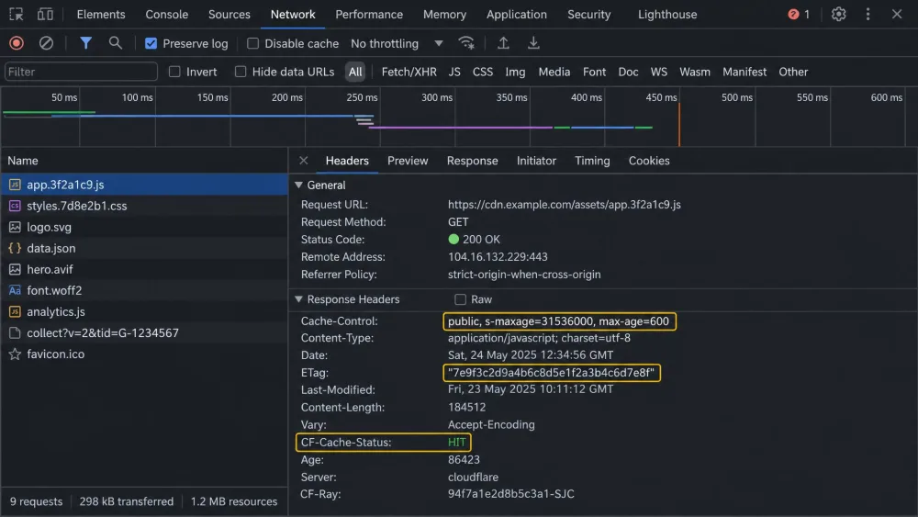
Task: Filter by Doc type
Action: pyautogui.click(x=628, y=72)
